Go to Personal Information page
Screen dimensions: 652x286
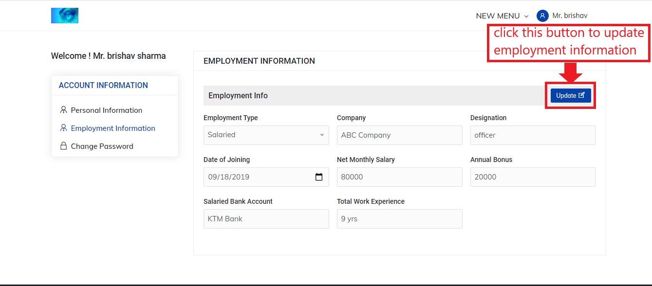click(107, 110)
